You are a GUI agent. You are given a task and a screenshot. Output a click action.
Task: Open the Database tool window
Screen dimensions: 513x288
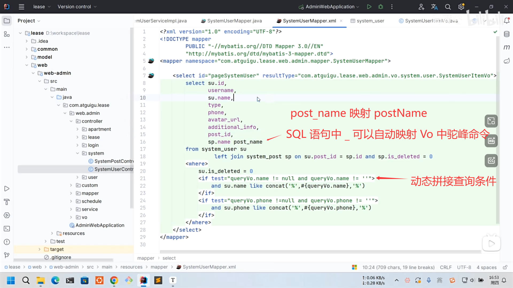point(507,34)
